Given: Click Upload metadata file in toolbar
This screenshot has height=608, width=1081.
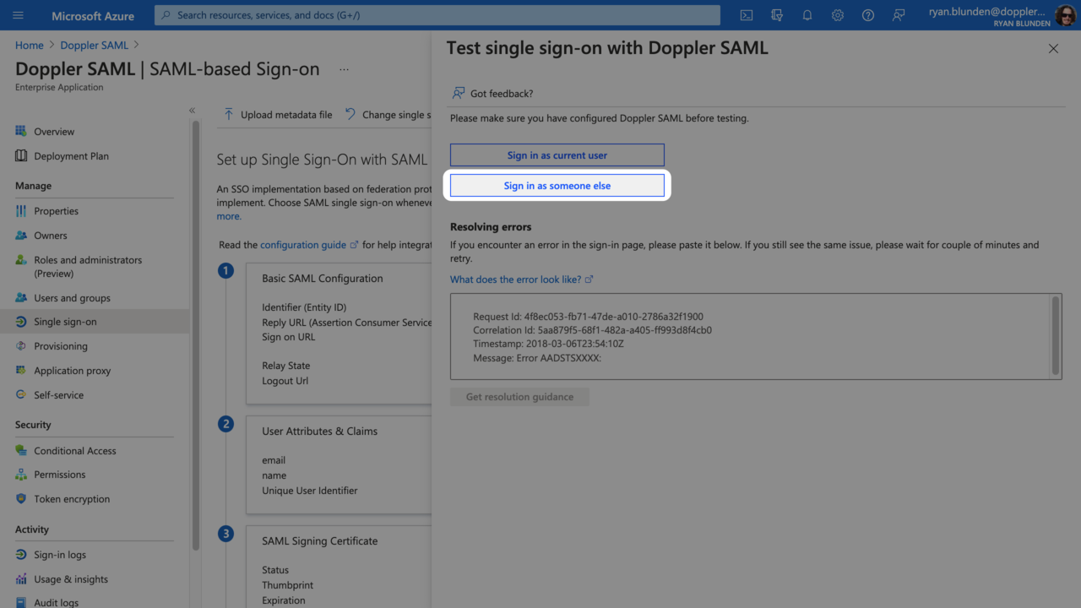Looking at the screenshot, I should (x=278, y=115).
